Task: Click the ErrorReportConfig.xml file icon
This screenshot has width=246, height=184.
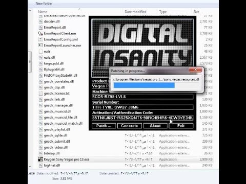Action: pos(40,39)
